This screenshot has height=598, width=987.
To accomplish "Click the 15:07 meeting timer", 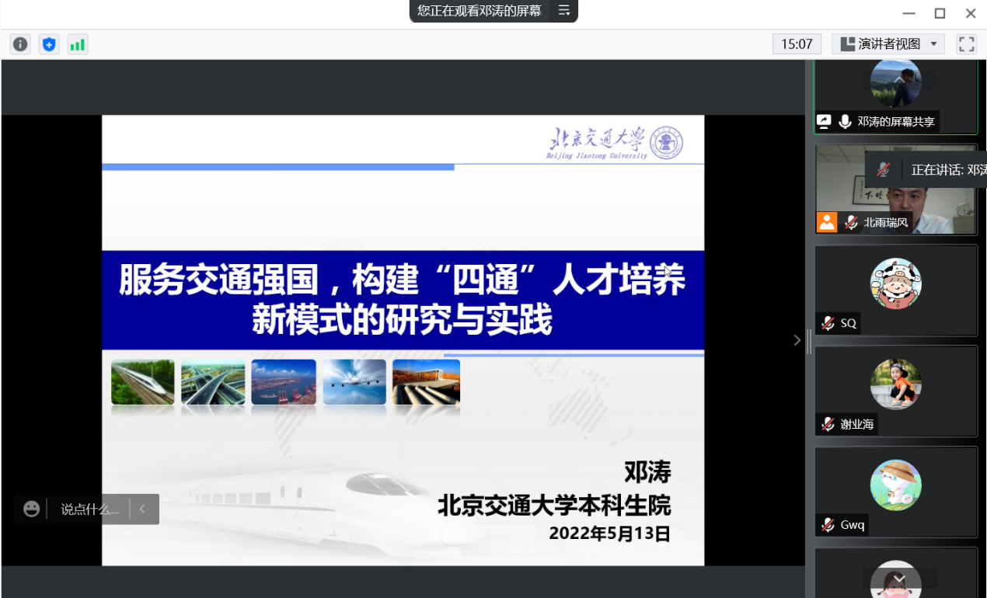I will [797, 44].
